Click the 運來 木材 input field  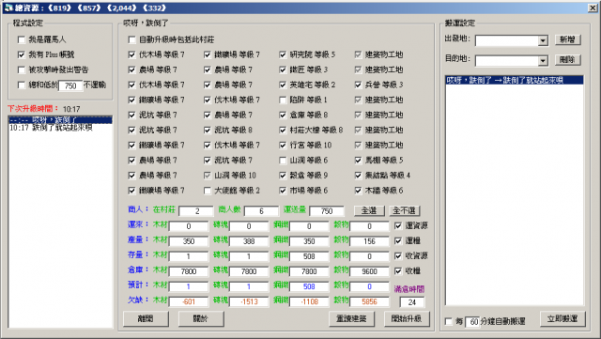click(189, 226)
